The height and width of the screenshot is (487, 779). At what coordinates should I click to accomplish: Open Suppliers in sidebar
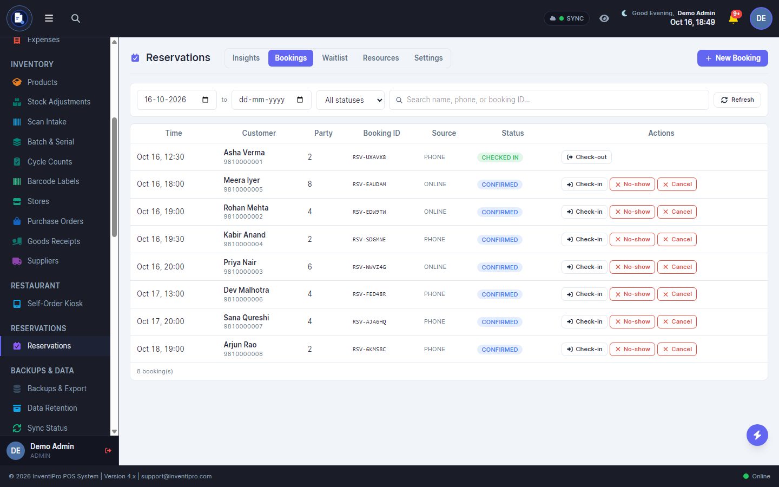[x=55, y=261]
